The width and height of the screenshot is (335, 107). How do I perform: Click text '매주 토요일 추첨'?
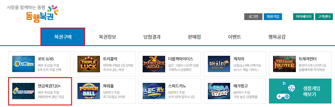pyautogui.click(x=48, y=65)
